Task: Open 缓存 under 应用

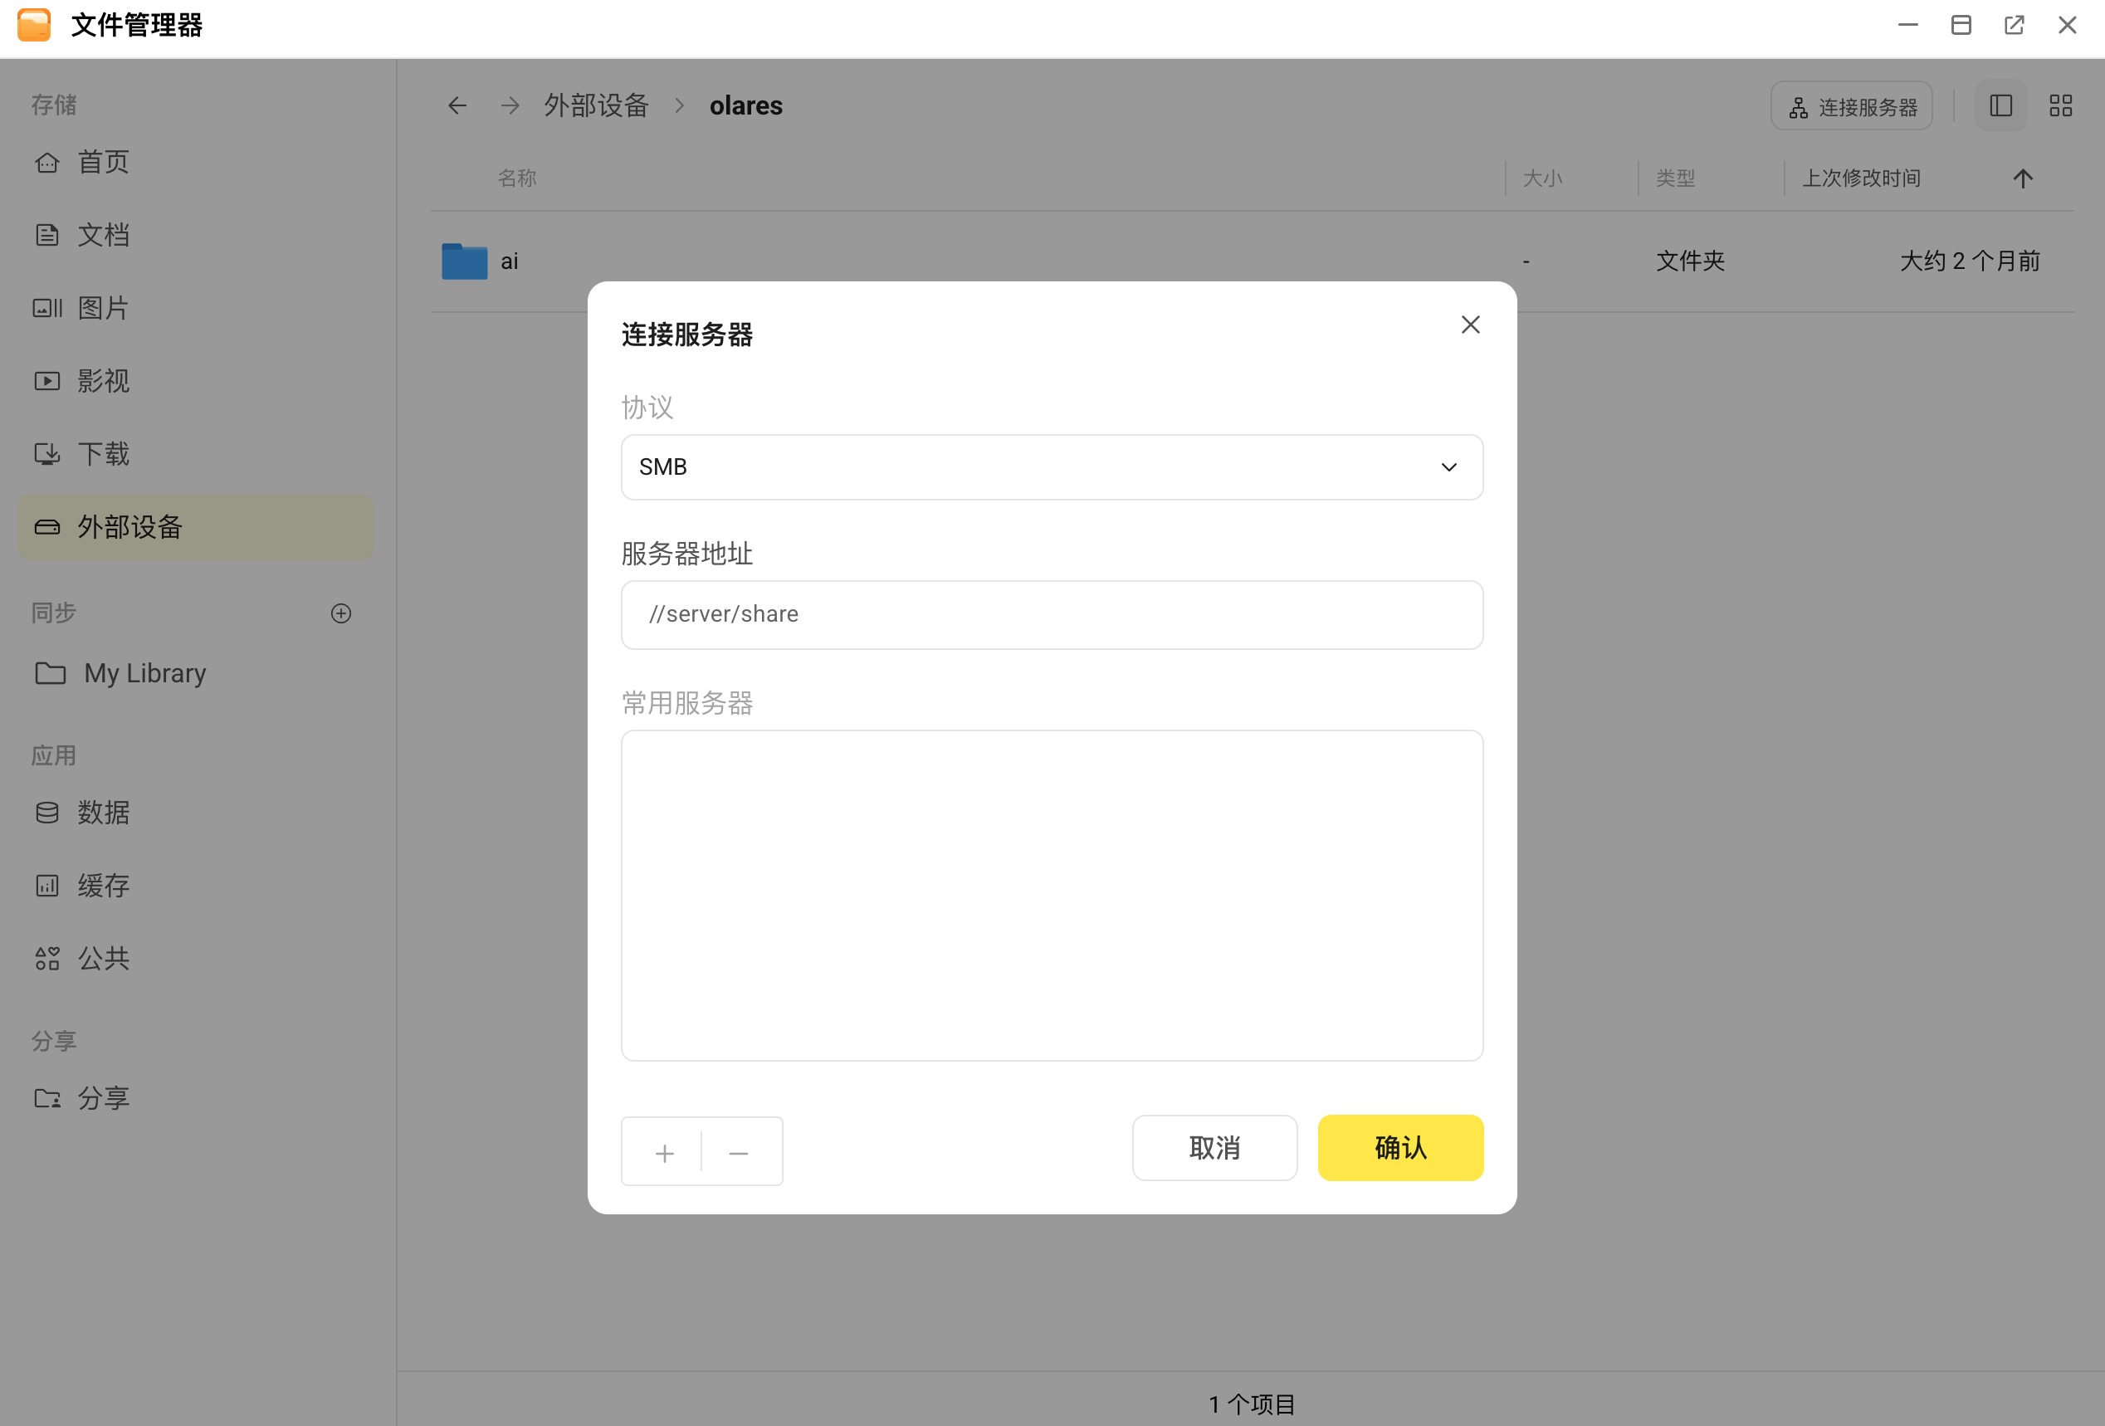Action: [x=196, y=885]
